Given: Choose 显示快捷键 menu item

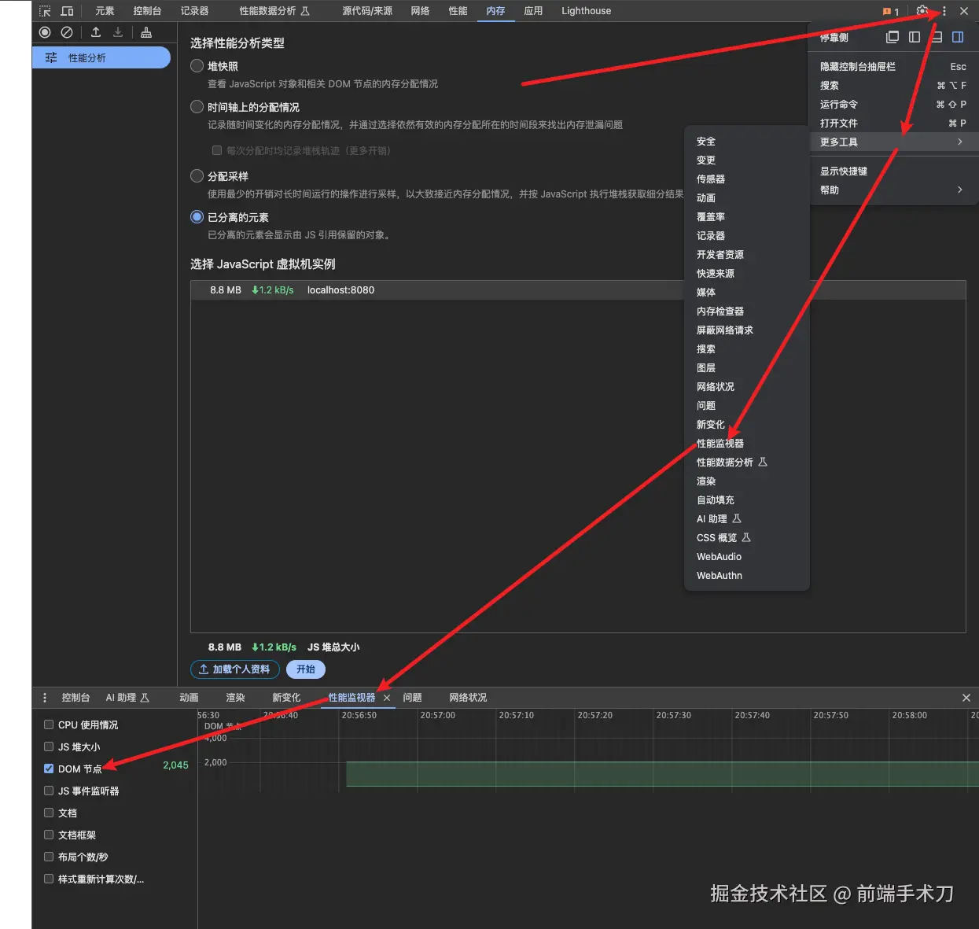Looking at the screenshot, I should click(893, 171).
